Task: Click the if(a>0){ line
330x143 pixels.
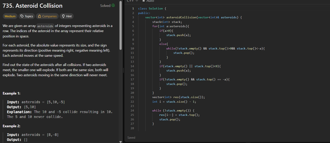Action: coord(166,31)
